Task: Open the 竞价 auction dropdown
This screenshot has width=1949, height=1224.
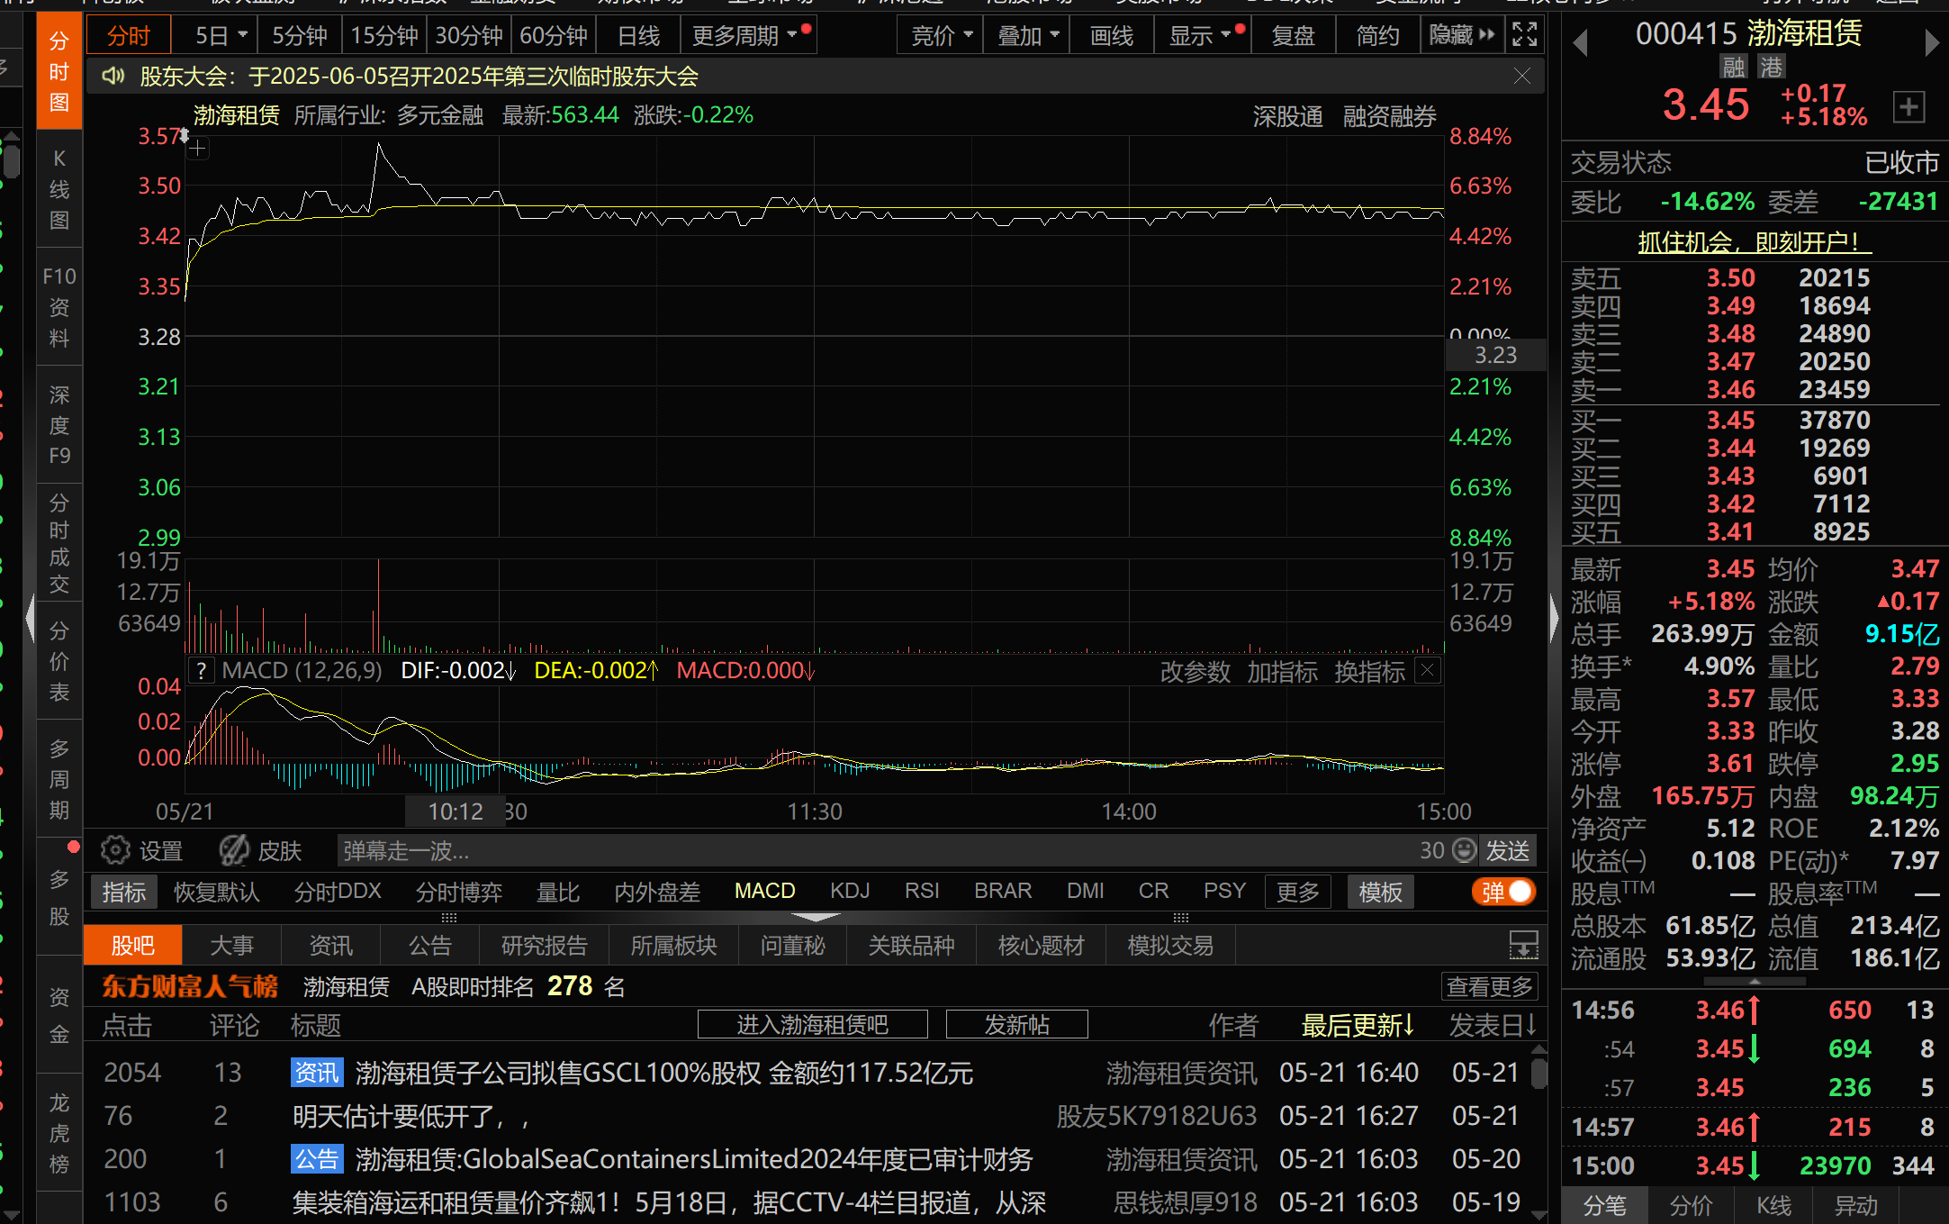Action: 941,35
